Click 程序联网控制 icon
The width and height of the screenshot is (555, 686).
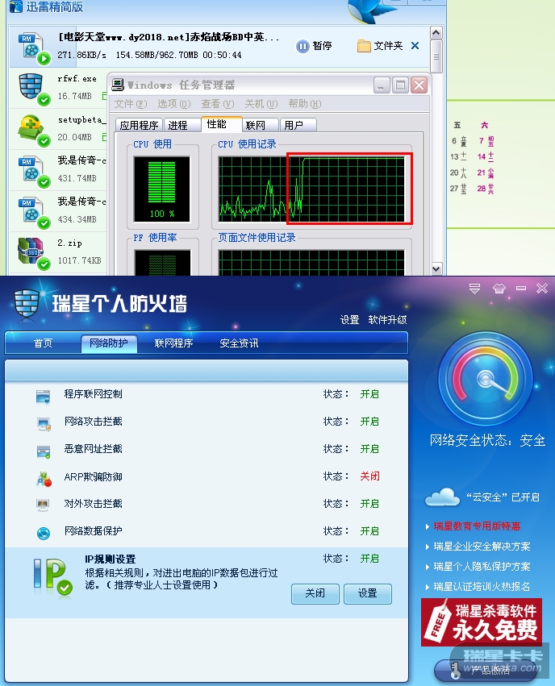tap(44, 397)
